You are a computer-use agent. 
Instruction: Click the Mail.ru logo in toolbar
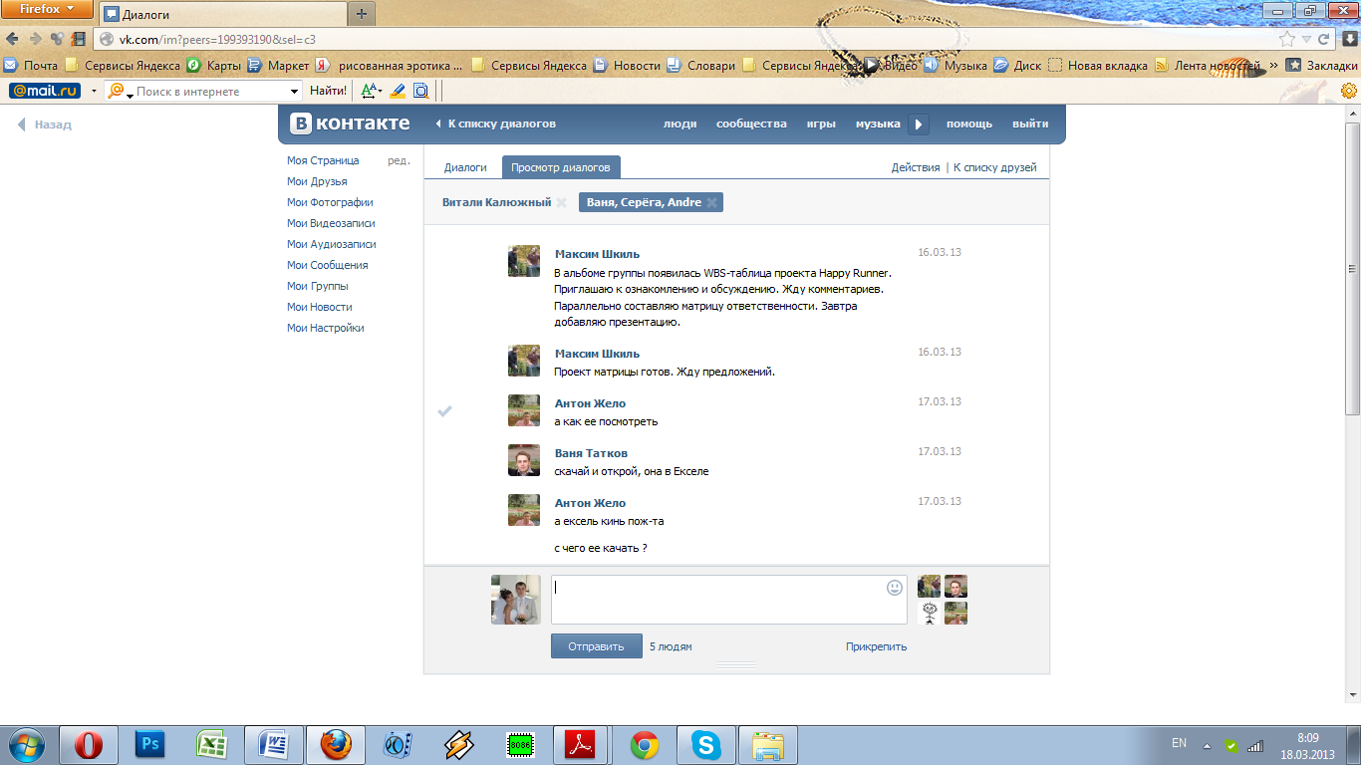click(45, 91)
